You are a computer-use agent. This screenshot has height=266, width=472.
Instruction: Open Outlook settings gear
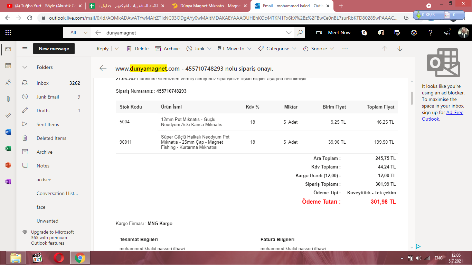(414, 33)
